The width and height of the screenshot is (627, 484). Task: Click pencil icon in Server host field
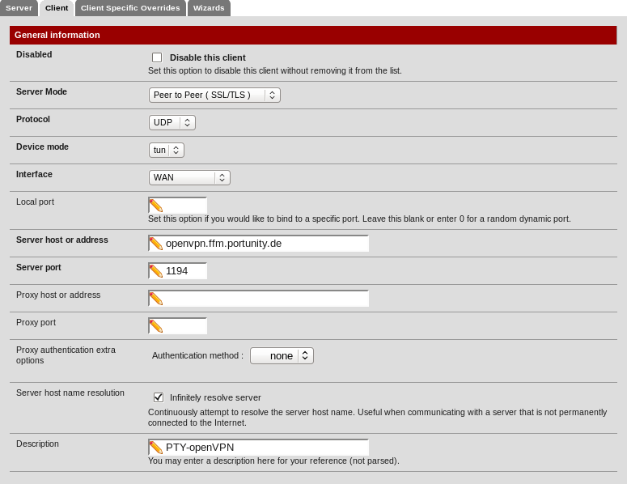point(156,244)
